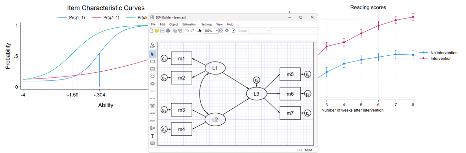Click the Fit in window icon
This screenshot has width=466, height=153.
[x=221, y=31]
